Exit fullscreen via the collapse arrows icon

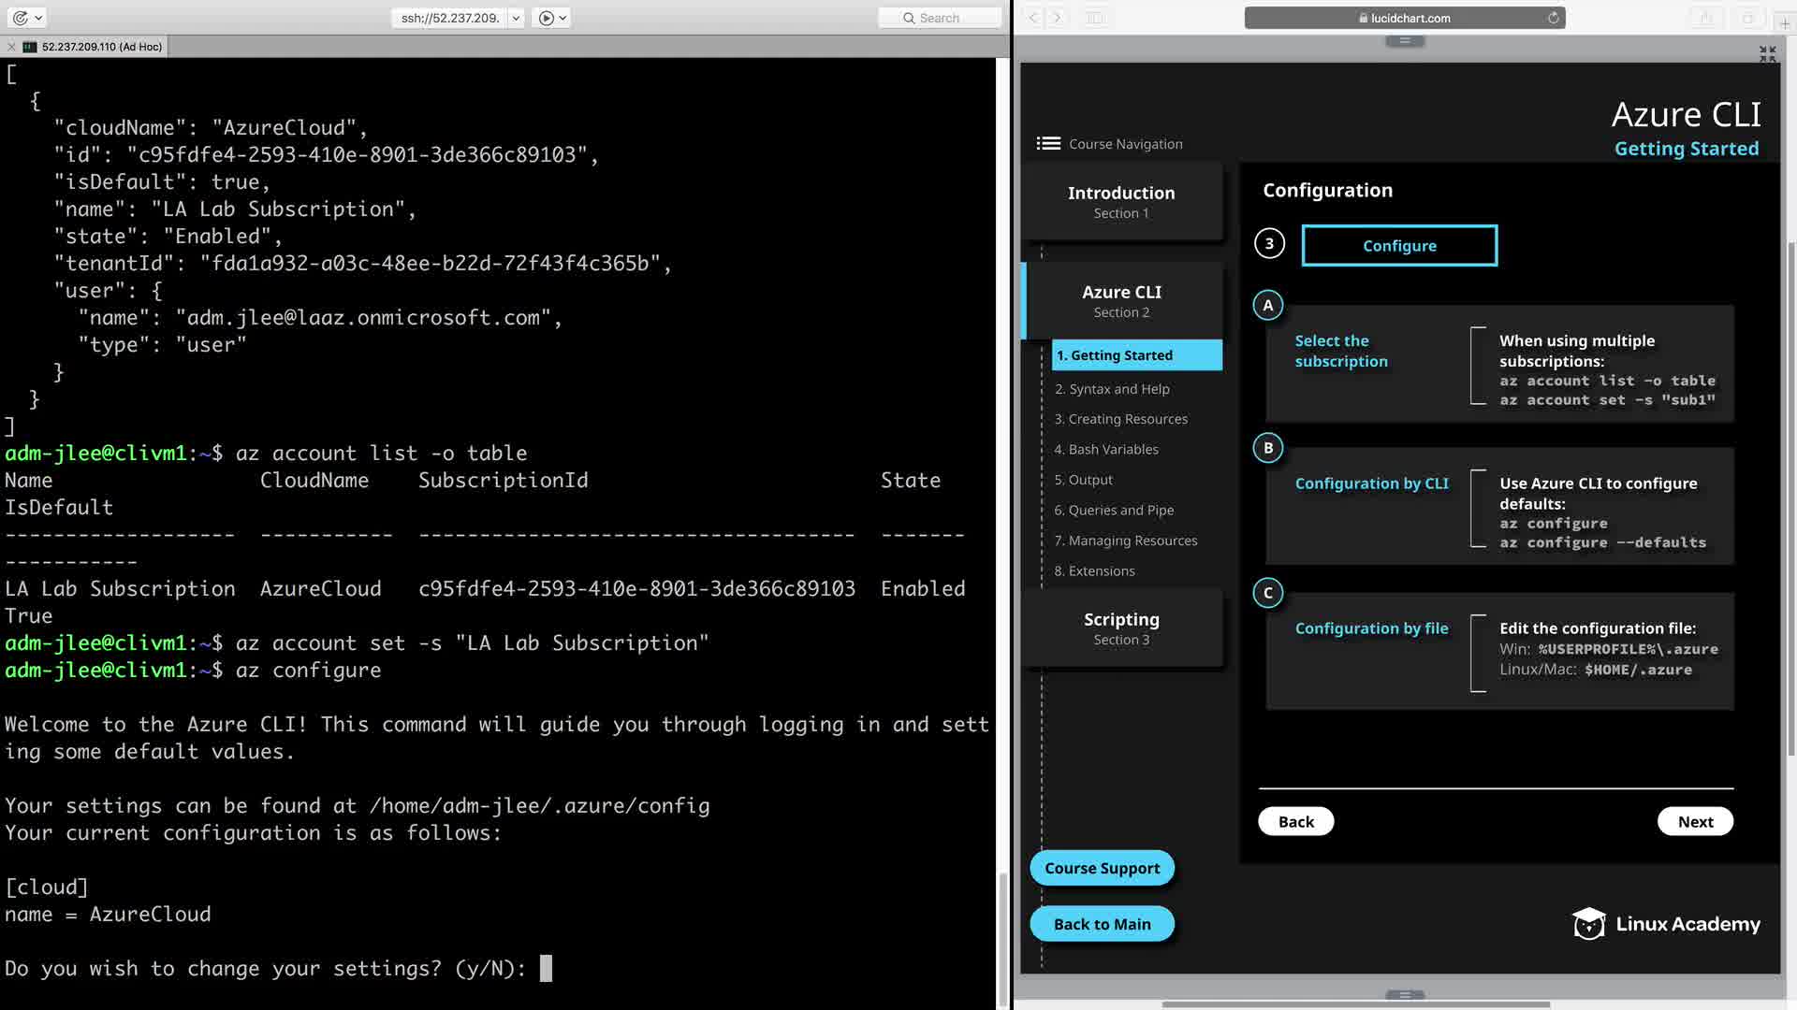(x=1767, y=54)
